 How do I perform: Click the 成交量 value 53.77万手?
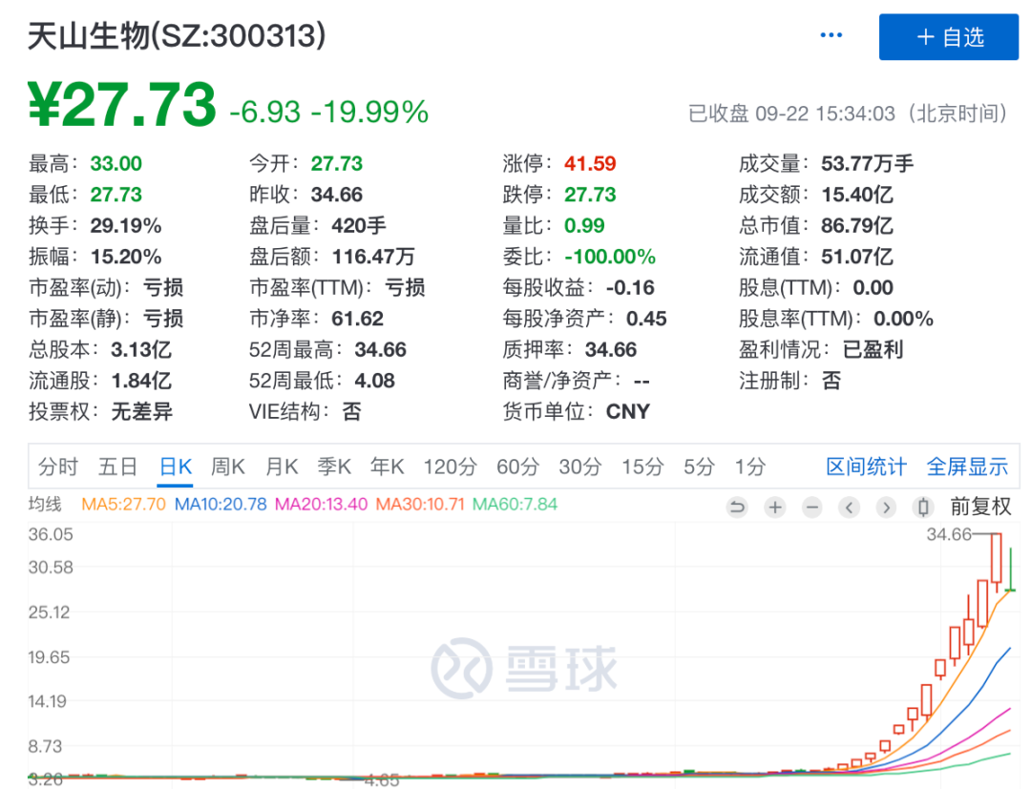(867, 163)
